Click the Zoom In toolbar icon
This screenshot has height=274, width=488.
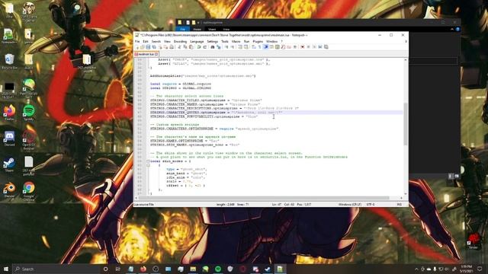[226, 47]
